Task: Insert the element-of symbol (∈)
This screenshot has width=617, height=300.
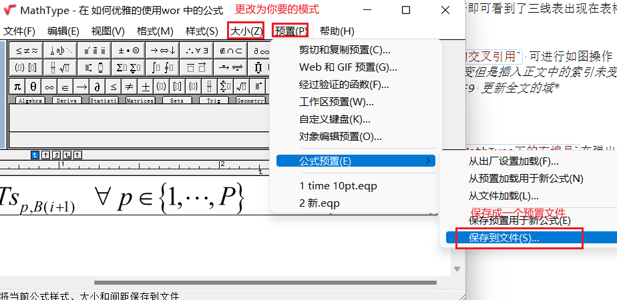Action: point(65,87)
